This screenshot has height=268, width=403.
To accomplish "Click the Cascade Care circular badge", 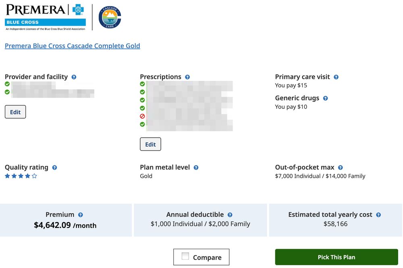I will coord(109,16).
